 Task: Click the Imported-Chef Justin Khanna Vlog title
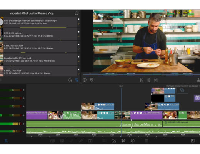click(x=32, y=13)
